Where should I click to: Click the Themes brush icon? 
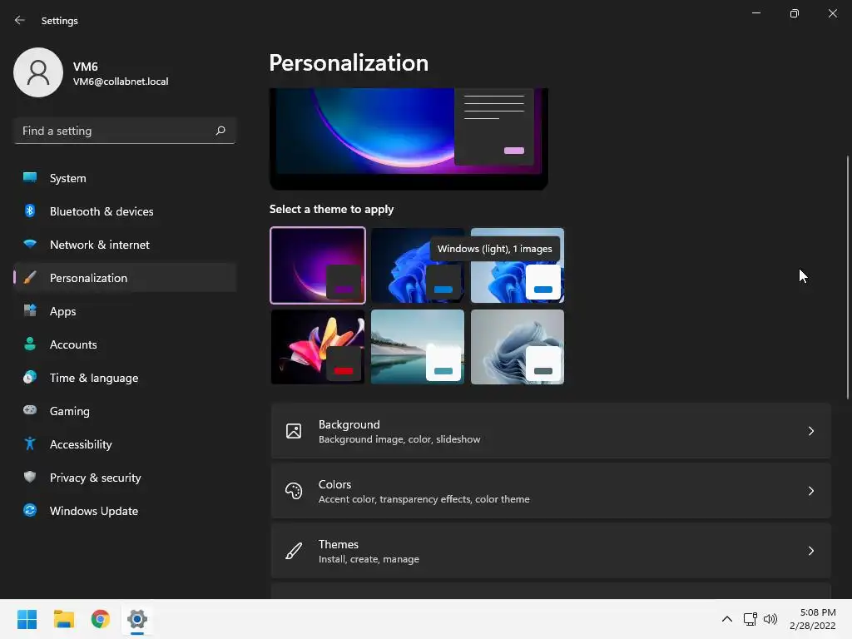coord(294,551)
